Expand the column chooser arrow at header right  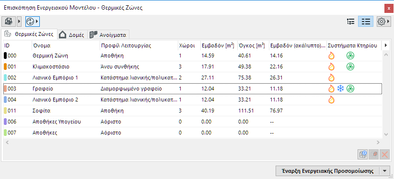point(386,45)
